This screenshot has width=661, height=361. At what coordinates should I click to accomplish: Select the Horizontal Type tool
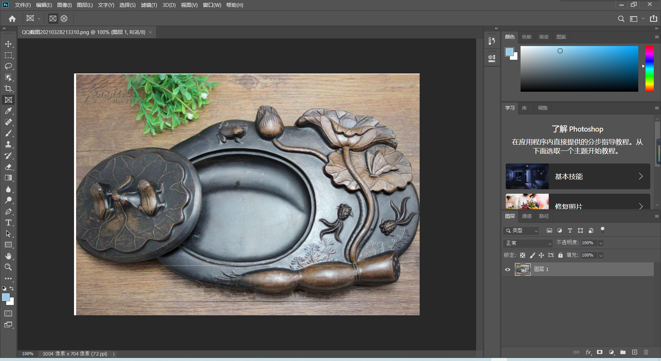[x=8, y=223]
